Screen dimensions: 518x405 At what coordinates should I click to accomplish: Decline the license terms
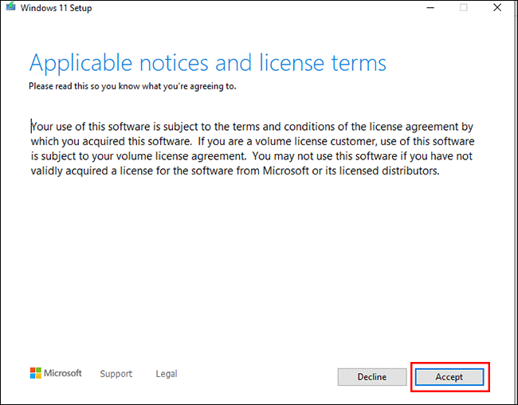[x=372, y=377]
